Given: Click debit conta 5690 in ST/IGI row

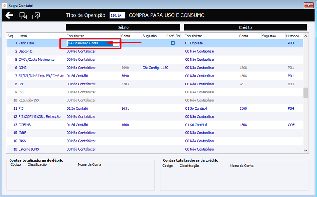Looking at the screenshot, I should coord(125,76).
